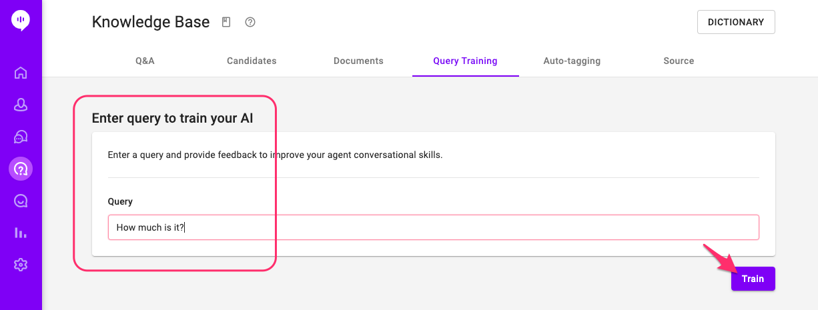This screenshot has width=818, height=310.
Task: Switch to the Q&A tab
Action: coord(145,61)
